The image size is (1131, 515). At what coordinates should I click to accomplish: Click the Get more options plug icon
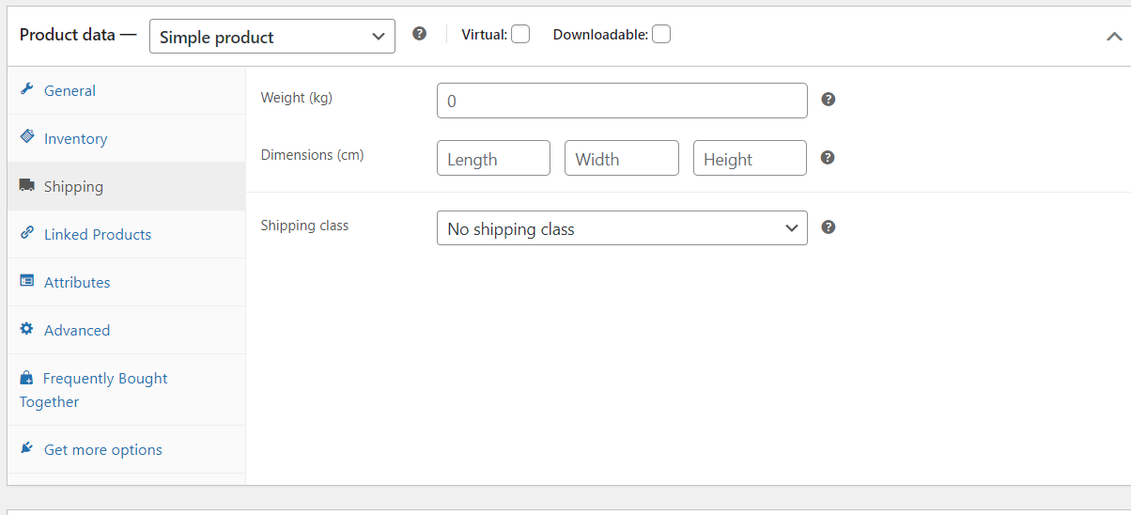pyautogui.click(x=26, y=449)
